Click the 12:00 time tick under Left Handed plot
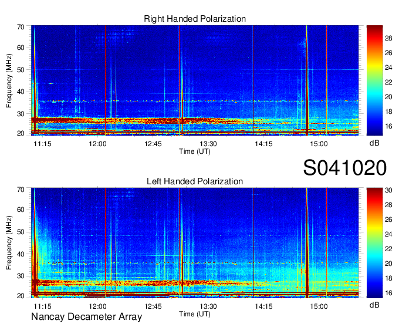This screenshot has width=399, height=324. pos(97,306)
